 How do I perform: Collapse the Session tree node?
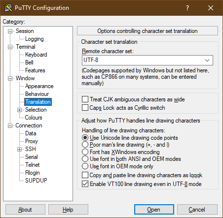point(10,31)
